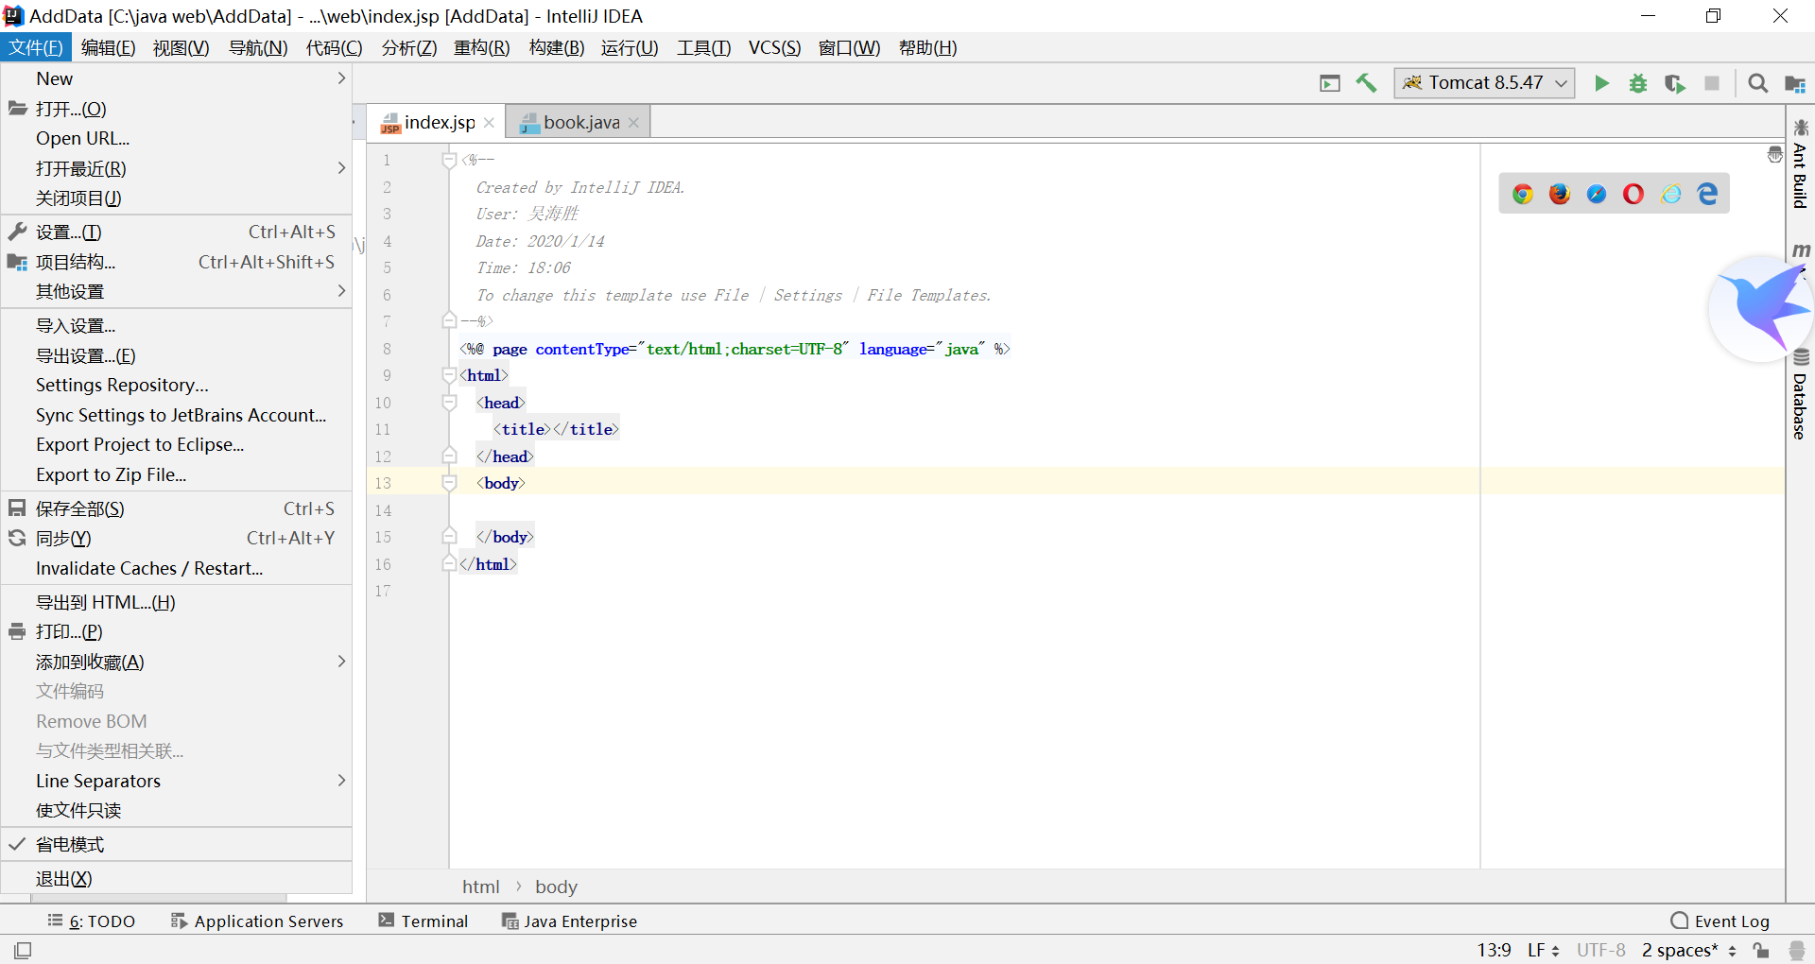Screen dimensions: 1815x964
Task: Click the 13:9 caret position indicator
Action: 1495,950
